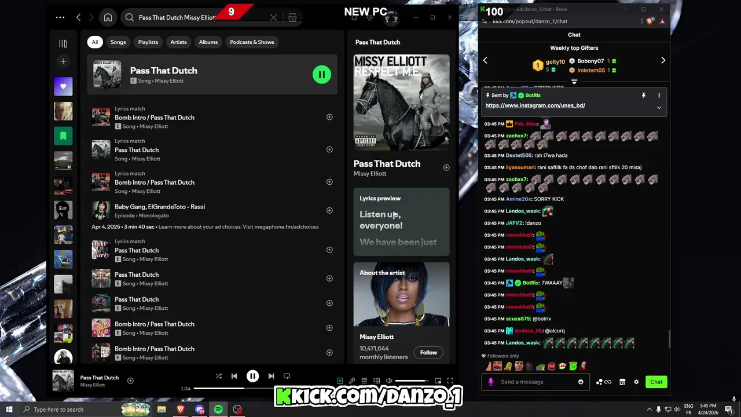Viewport: 741px width, 417px height.
Task: Open Kick chat settings gear
Action: point(636,382)
